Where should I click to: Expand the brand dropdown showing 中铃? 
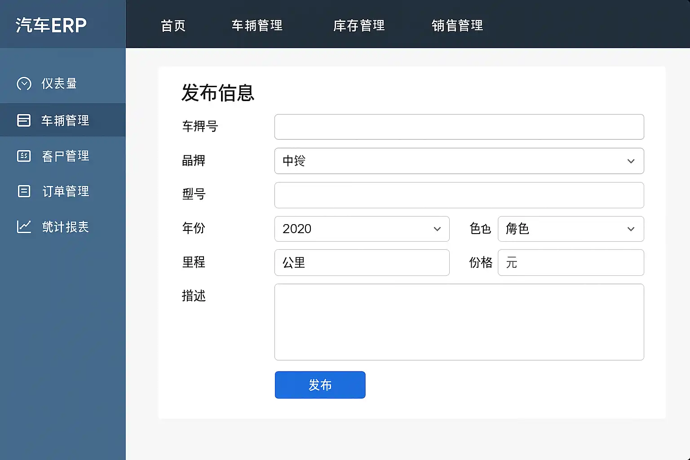[x=459, y=161]
